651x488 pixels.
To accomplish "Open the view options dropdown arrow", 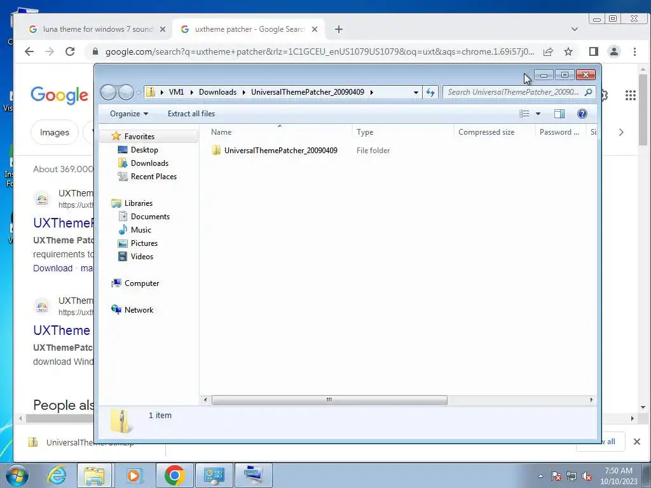I will (x=538, y=114).
